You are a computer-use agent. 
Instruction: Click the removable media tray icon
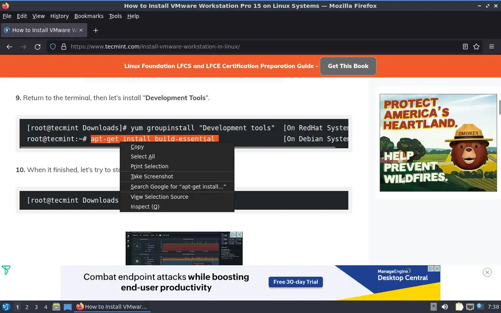[x=434, y=307]
